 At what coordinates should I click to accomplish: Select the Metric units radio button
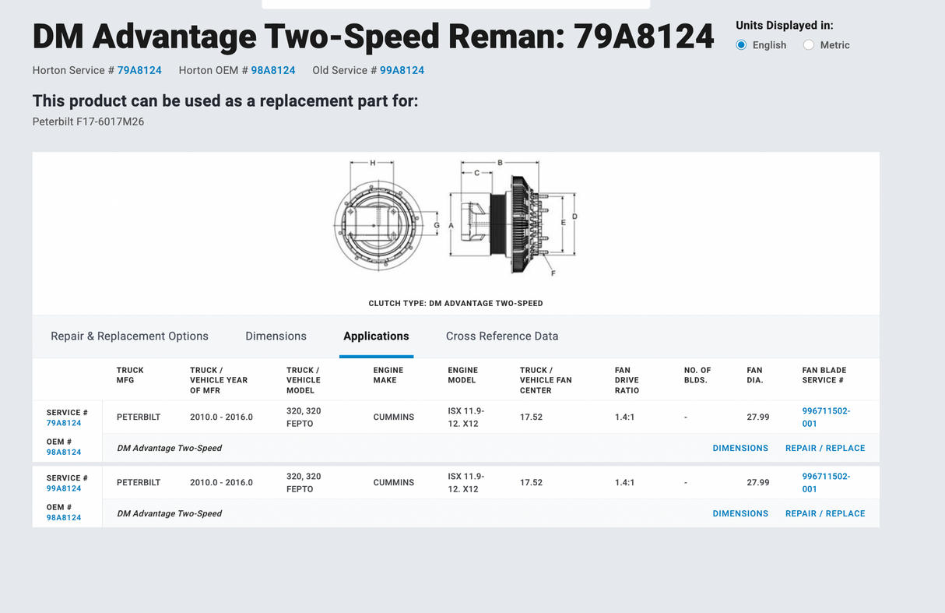click(x=809, y=45)
